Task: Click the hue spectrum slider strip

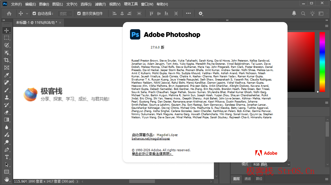Action: pyautogui.click(x=322, y=62)
